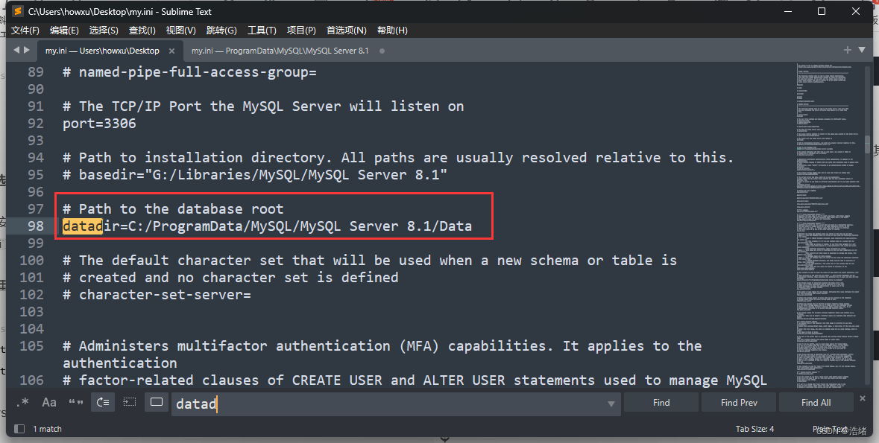Open the 查找(I) menu

[142, 31]
